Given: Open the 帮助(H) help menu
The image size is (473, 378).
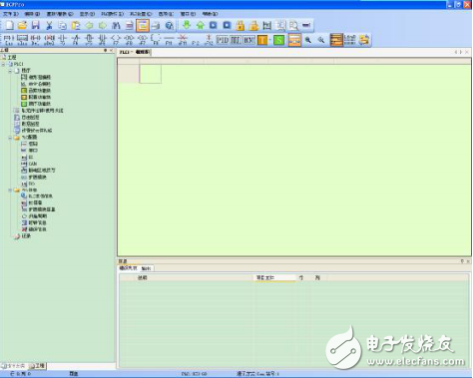Looking at the screenshot, I should (x=211, y=14).
